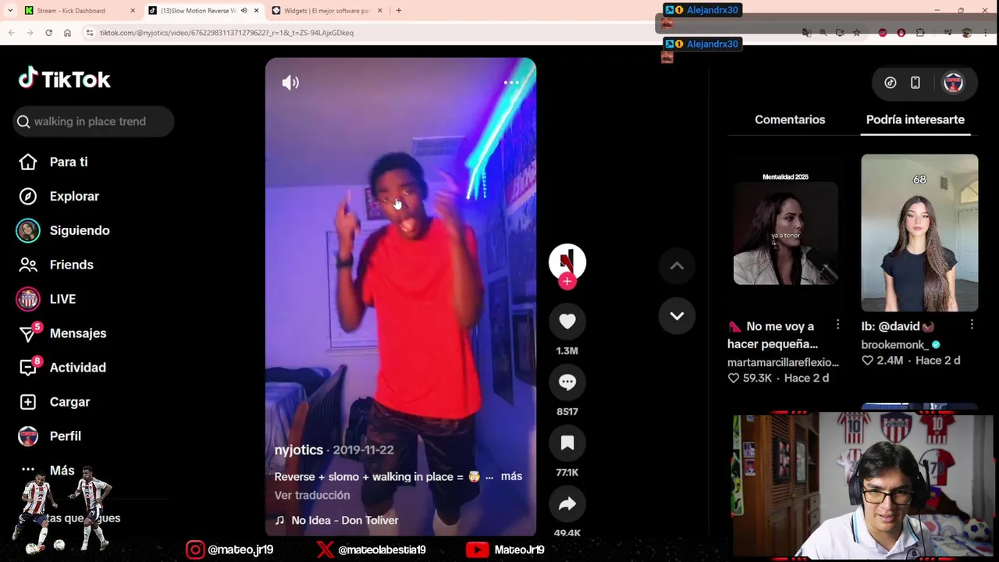The width and height of the screenshot is (999, 562).
Task: Go to next video with down chevron
Action: click(677, 316)
